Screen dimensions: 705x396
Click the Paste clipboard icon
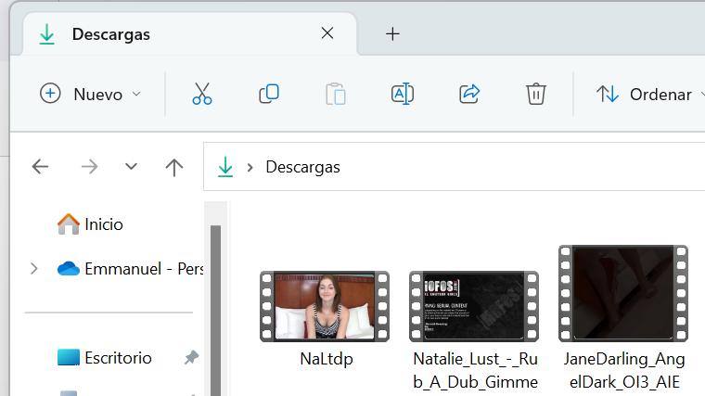336,94
